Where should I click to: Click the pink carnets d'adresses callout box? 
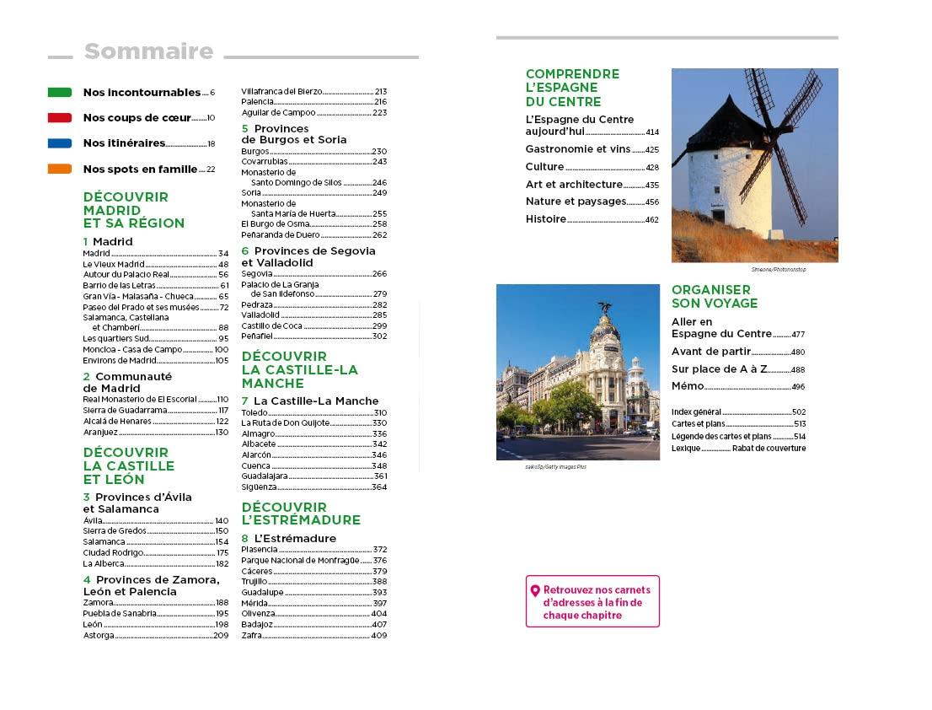tap(592, 600)
